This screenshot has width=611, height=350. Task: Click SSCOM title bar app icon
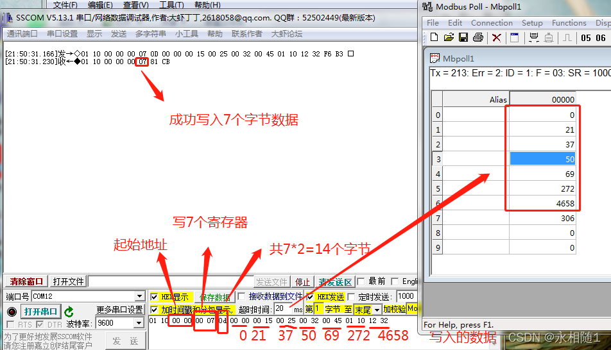click(x=8, y=18)
